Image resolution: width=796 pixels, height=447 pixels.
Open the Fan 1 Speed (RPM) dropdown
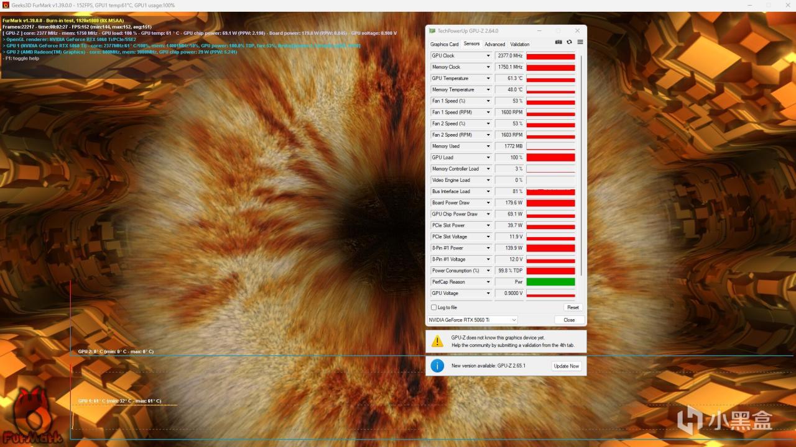[488, 112]
